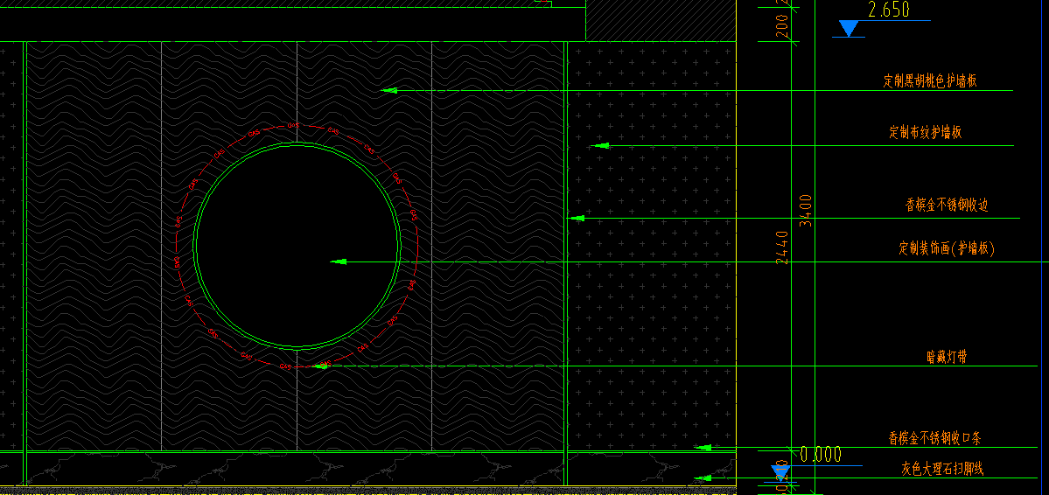
Task: Click the label 定制装饰画(护墙板)
Action: (x=947, y=249)
